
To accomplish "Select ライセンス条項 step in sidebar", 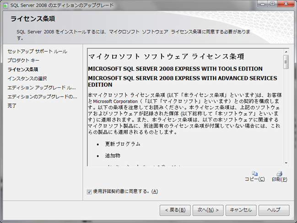I will click(23, 69).
